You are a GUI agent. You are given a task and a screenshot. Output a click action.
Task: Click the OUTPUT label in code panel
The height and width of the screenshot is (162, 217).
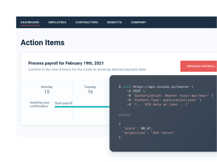(x=125, y=115)
